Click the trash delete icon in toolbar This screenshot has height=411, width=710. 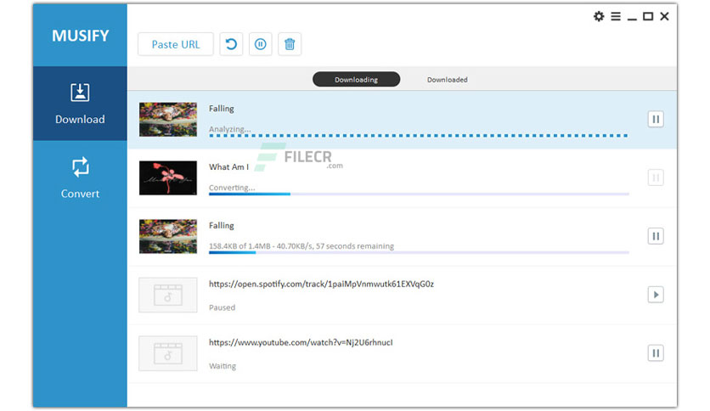[x=290, y=44]
